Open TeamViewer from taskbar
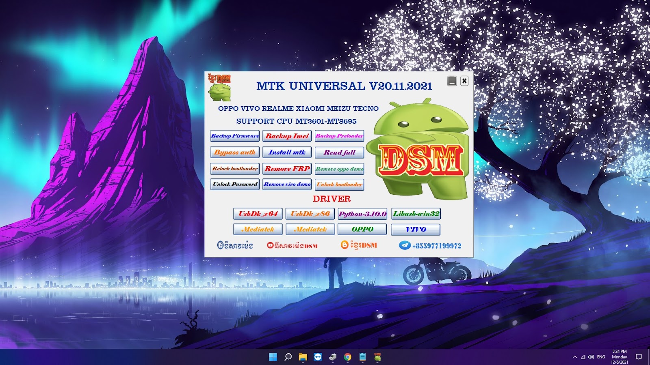The width and height of the screenshot is (650, 365). pos(318,357)
